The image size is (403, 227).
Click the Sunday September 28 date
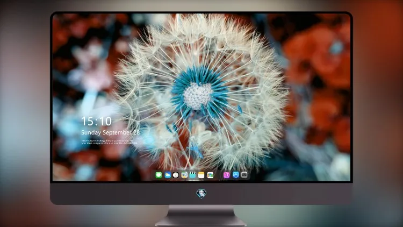point(111,132)
